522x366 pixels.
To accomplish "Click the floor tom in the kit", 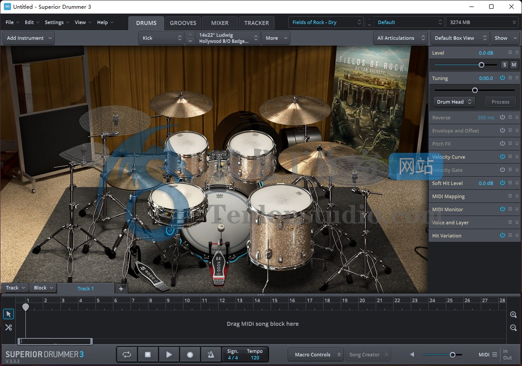I will [281, 226].
